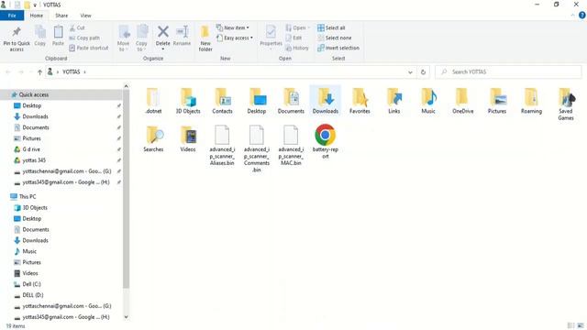Screen dimensions: 587x330
Task: Open the OneDrive folder
Action: click(462, 101)
